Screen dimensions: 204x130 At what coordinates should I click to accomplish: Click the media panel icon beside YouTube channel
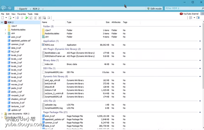[x=202, y=14]
